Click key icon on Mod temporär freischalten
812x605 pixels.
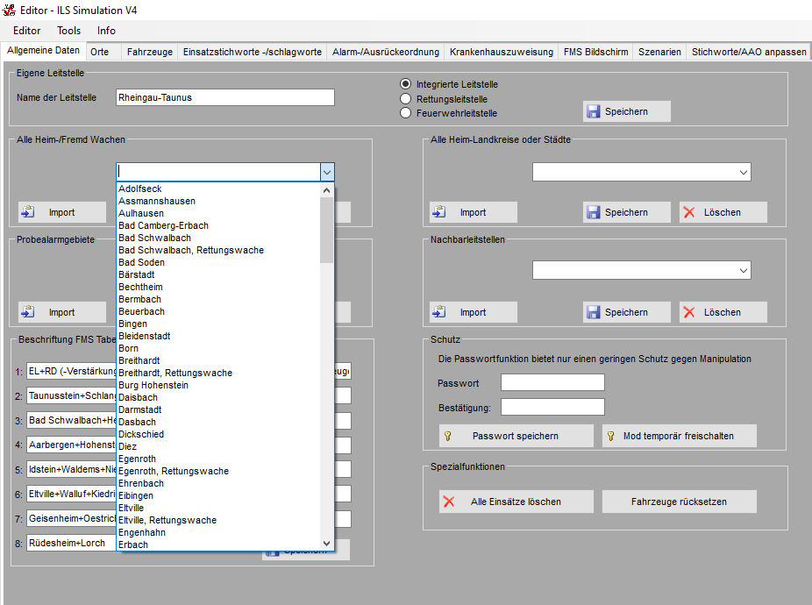611,436
